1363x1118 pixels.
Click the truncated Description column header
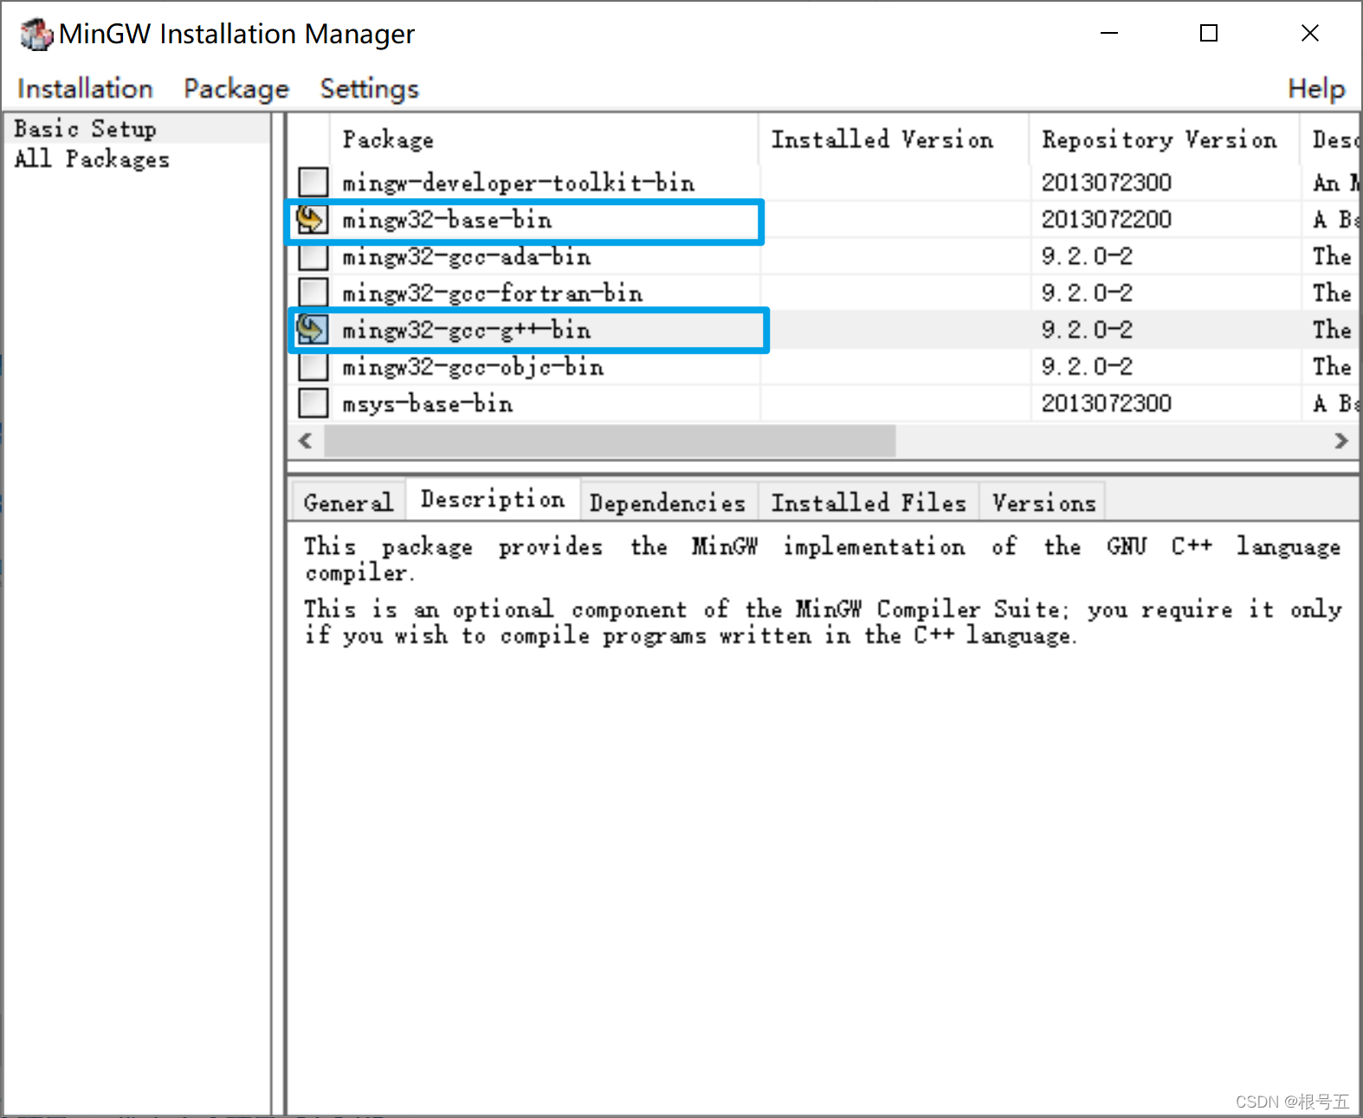(x=1330, y=139)
